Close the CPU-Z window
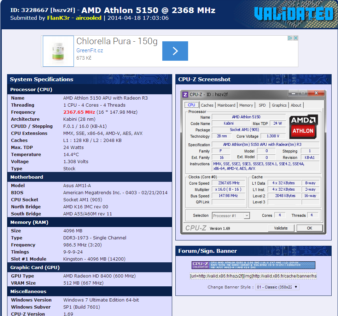Image resolution: width=338 pixels, height=316 pixels. [316, 93]
